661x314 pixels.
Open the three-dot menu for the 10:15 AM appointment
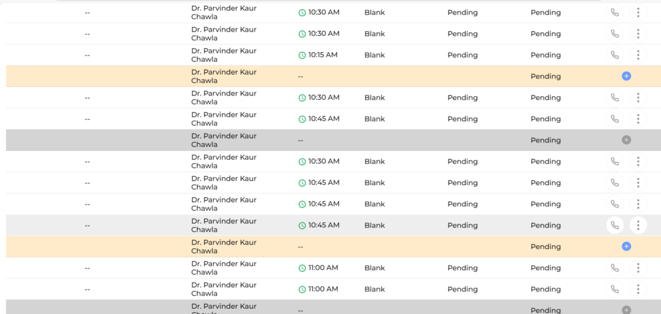(638, 55)
